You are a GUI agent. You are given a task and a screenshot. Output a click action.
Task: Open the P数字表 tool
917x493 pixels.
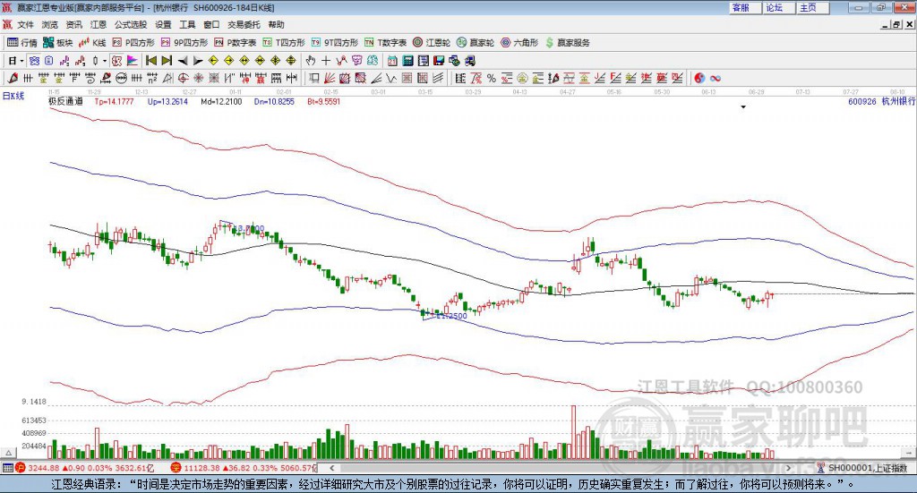[x=236, y=43]
